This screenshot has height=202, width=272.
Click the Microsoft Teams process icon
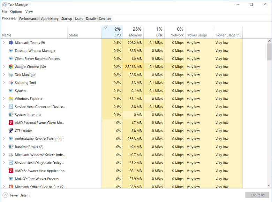point(11,43)
